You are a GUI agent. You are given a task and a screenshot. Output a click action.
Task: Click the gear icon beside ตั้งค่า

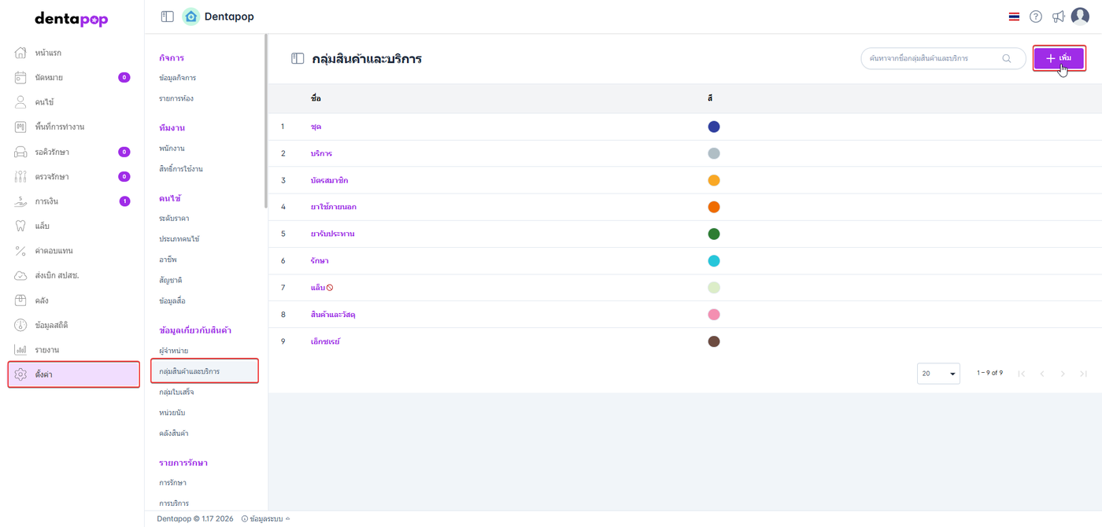click(21, 374)
